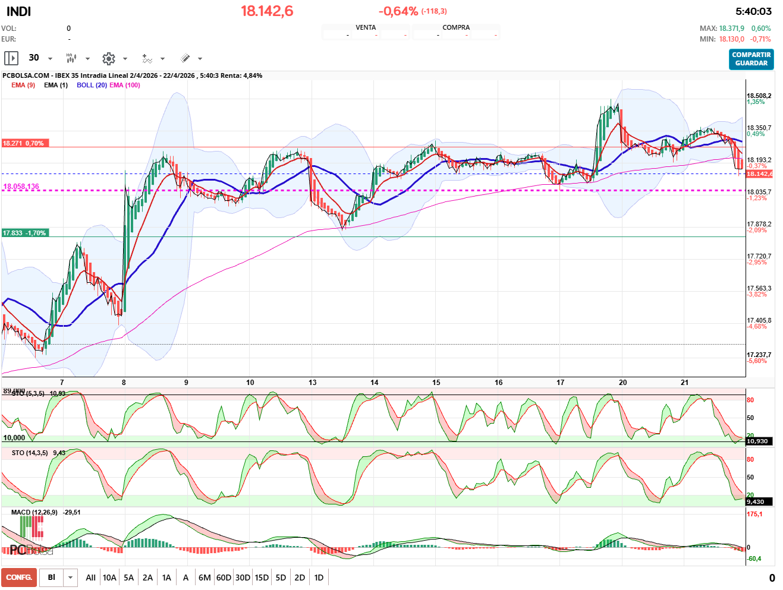The image size is (783, 590).
Task: Click the BOLL (20) indicator label
Action: [x=92, y=85]
